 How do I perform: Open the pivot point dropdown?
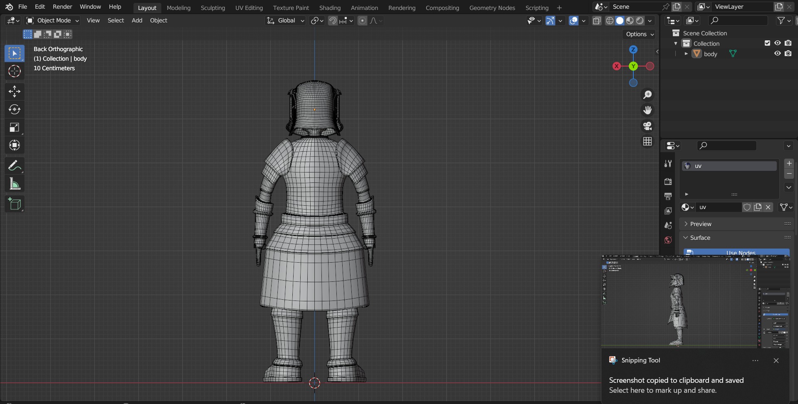[317, 20]
